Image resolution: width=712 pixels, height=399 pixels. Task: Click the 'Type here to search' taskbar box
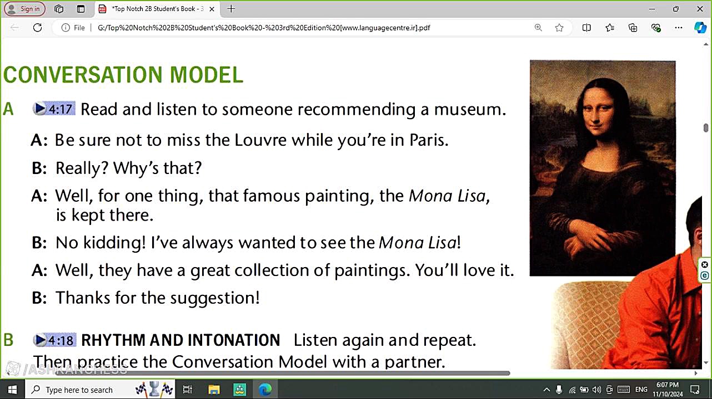(100, 390)
